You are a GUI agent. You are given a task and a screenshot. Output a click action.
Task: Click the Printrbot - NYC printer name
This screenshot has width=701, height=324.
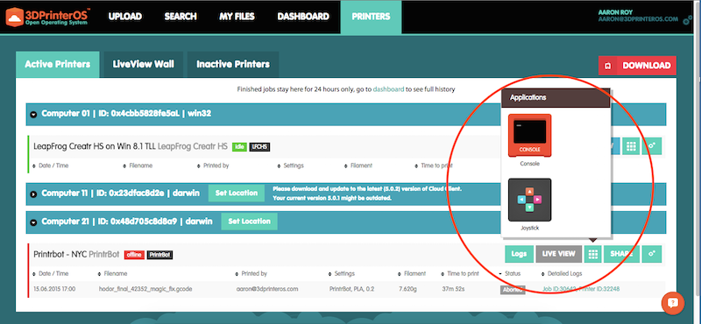click(x=60, y=255)
